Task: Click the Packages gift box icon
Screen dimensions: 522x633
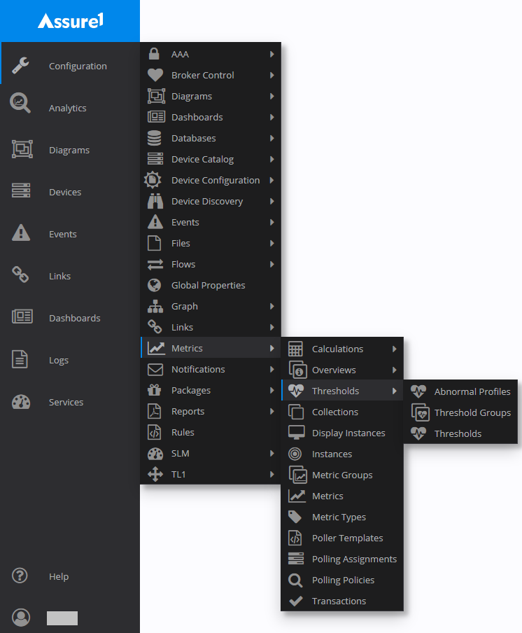Action: (x=154, y=390)
